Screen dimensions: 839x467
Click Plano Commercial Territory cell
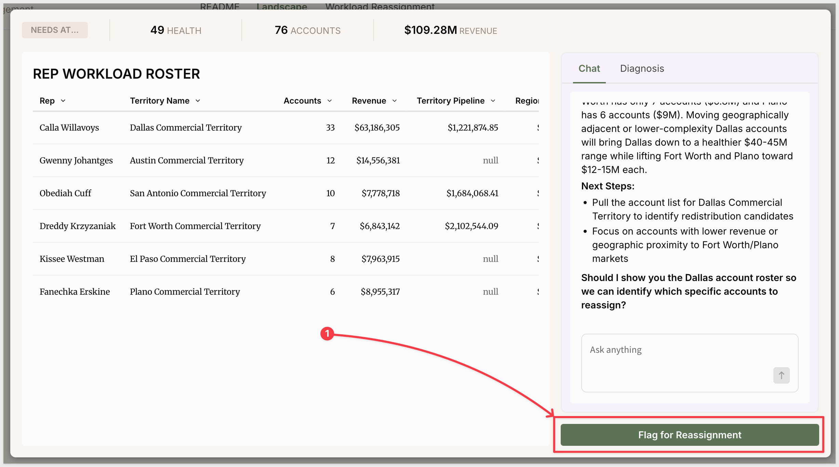185,292
